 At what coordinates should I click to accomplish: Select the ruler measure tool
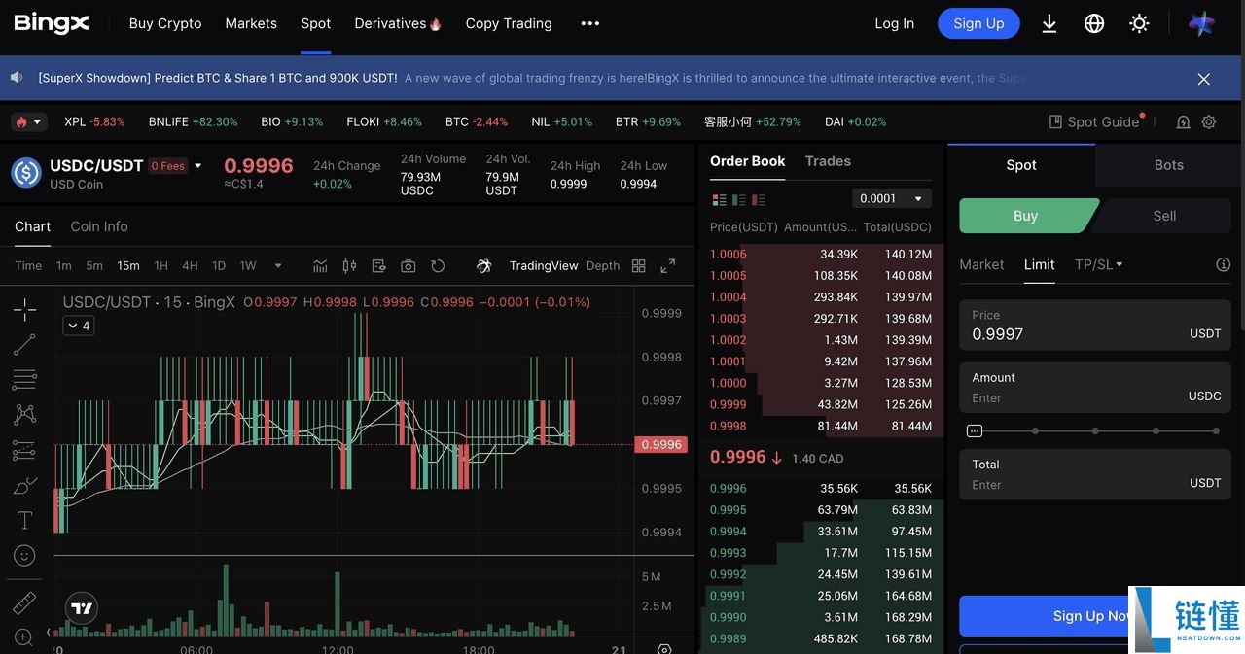pyautogui.click(x=24, y=602)
